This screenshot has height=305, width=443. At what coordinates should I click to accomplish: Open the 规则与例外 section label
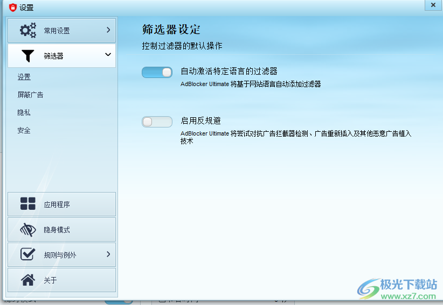[x=60, y=255]
